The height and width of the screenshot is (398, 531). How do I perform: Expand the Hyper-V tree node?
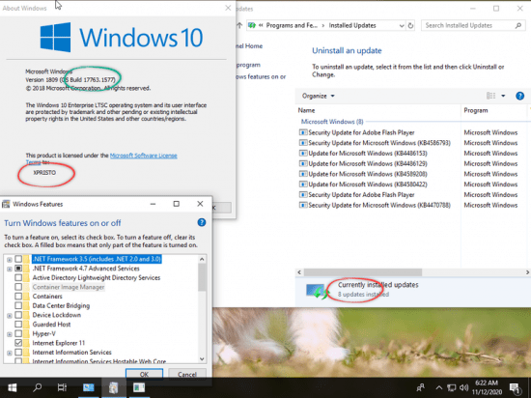(x=10, y=334)
